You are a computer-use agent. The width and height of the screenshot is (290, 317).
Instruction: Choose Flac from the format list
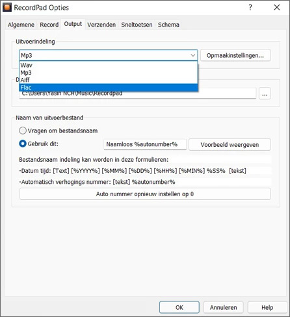109,88
